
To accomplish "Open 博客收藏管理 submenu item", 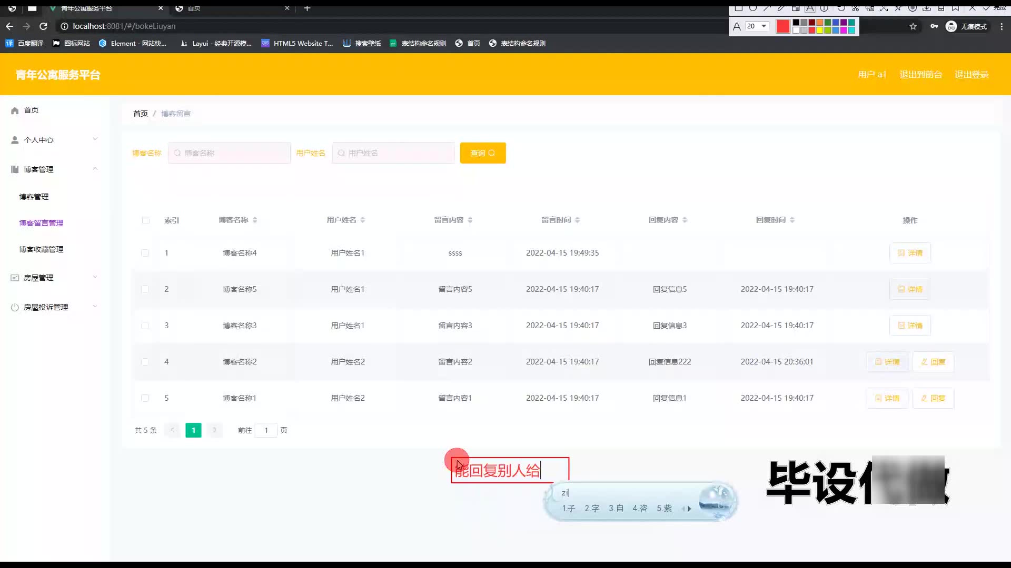I will click(x=41, y=249).
